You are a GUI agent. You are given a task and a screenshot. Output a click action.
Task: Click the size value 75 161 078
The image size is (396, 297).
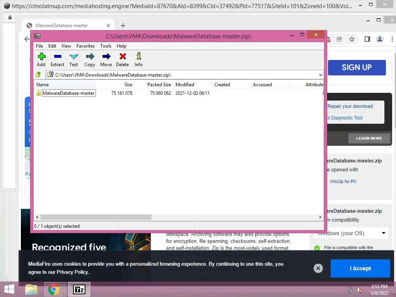tap(122, 93)
